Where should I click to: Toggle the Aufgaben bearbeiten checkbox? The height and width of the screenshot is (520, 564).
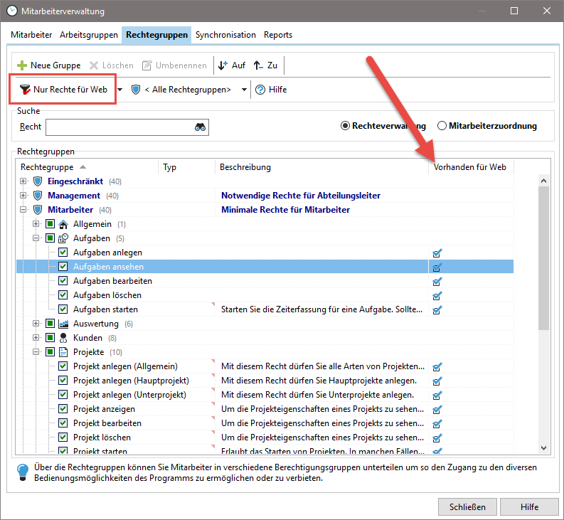[63, 281]
